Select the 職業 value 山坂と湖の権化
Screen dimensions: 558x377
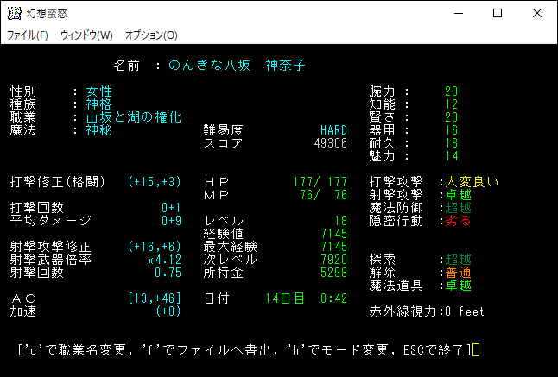133,116
